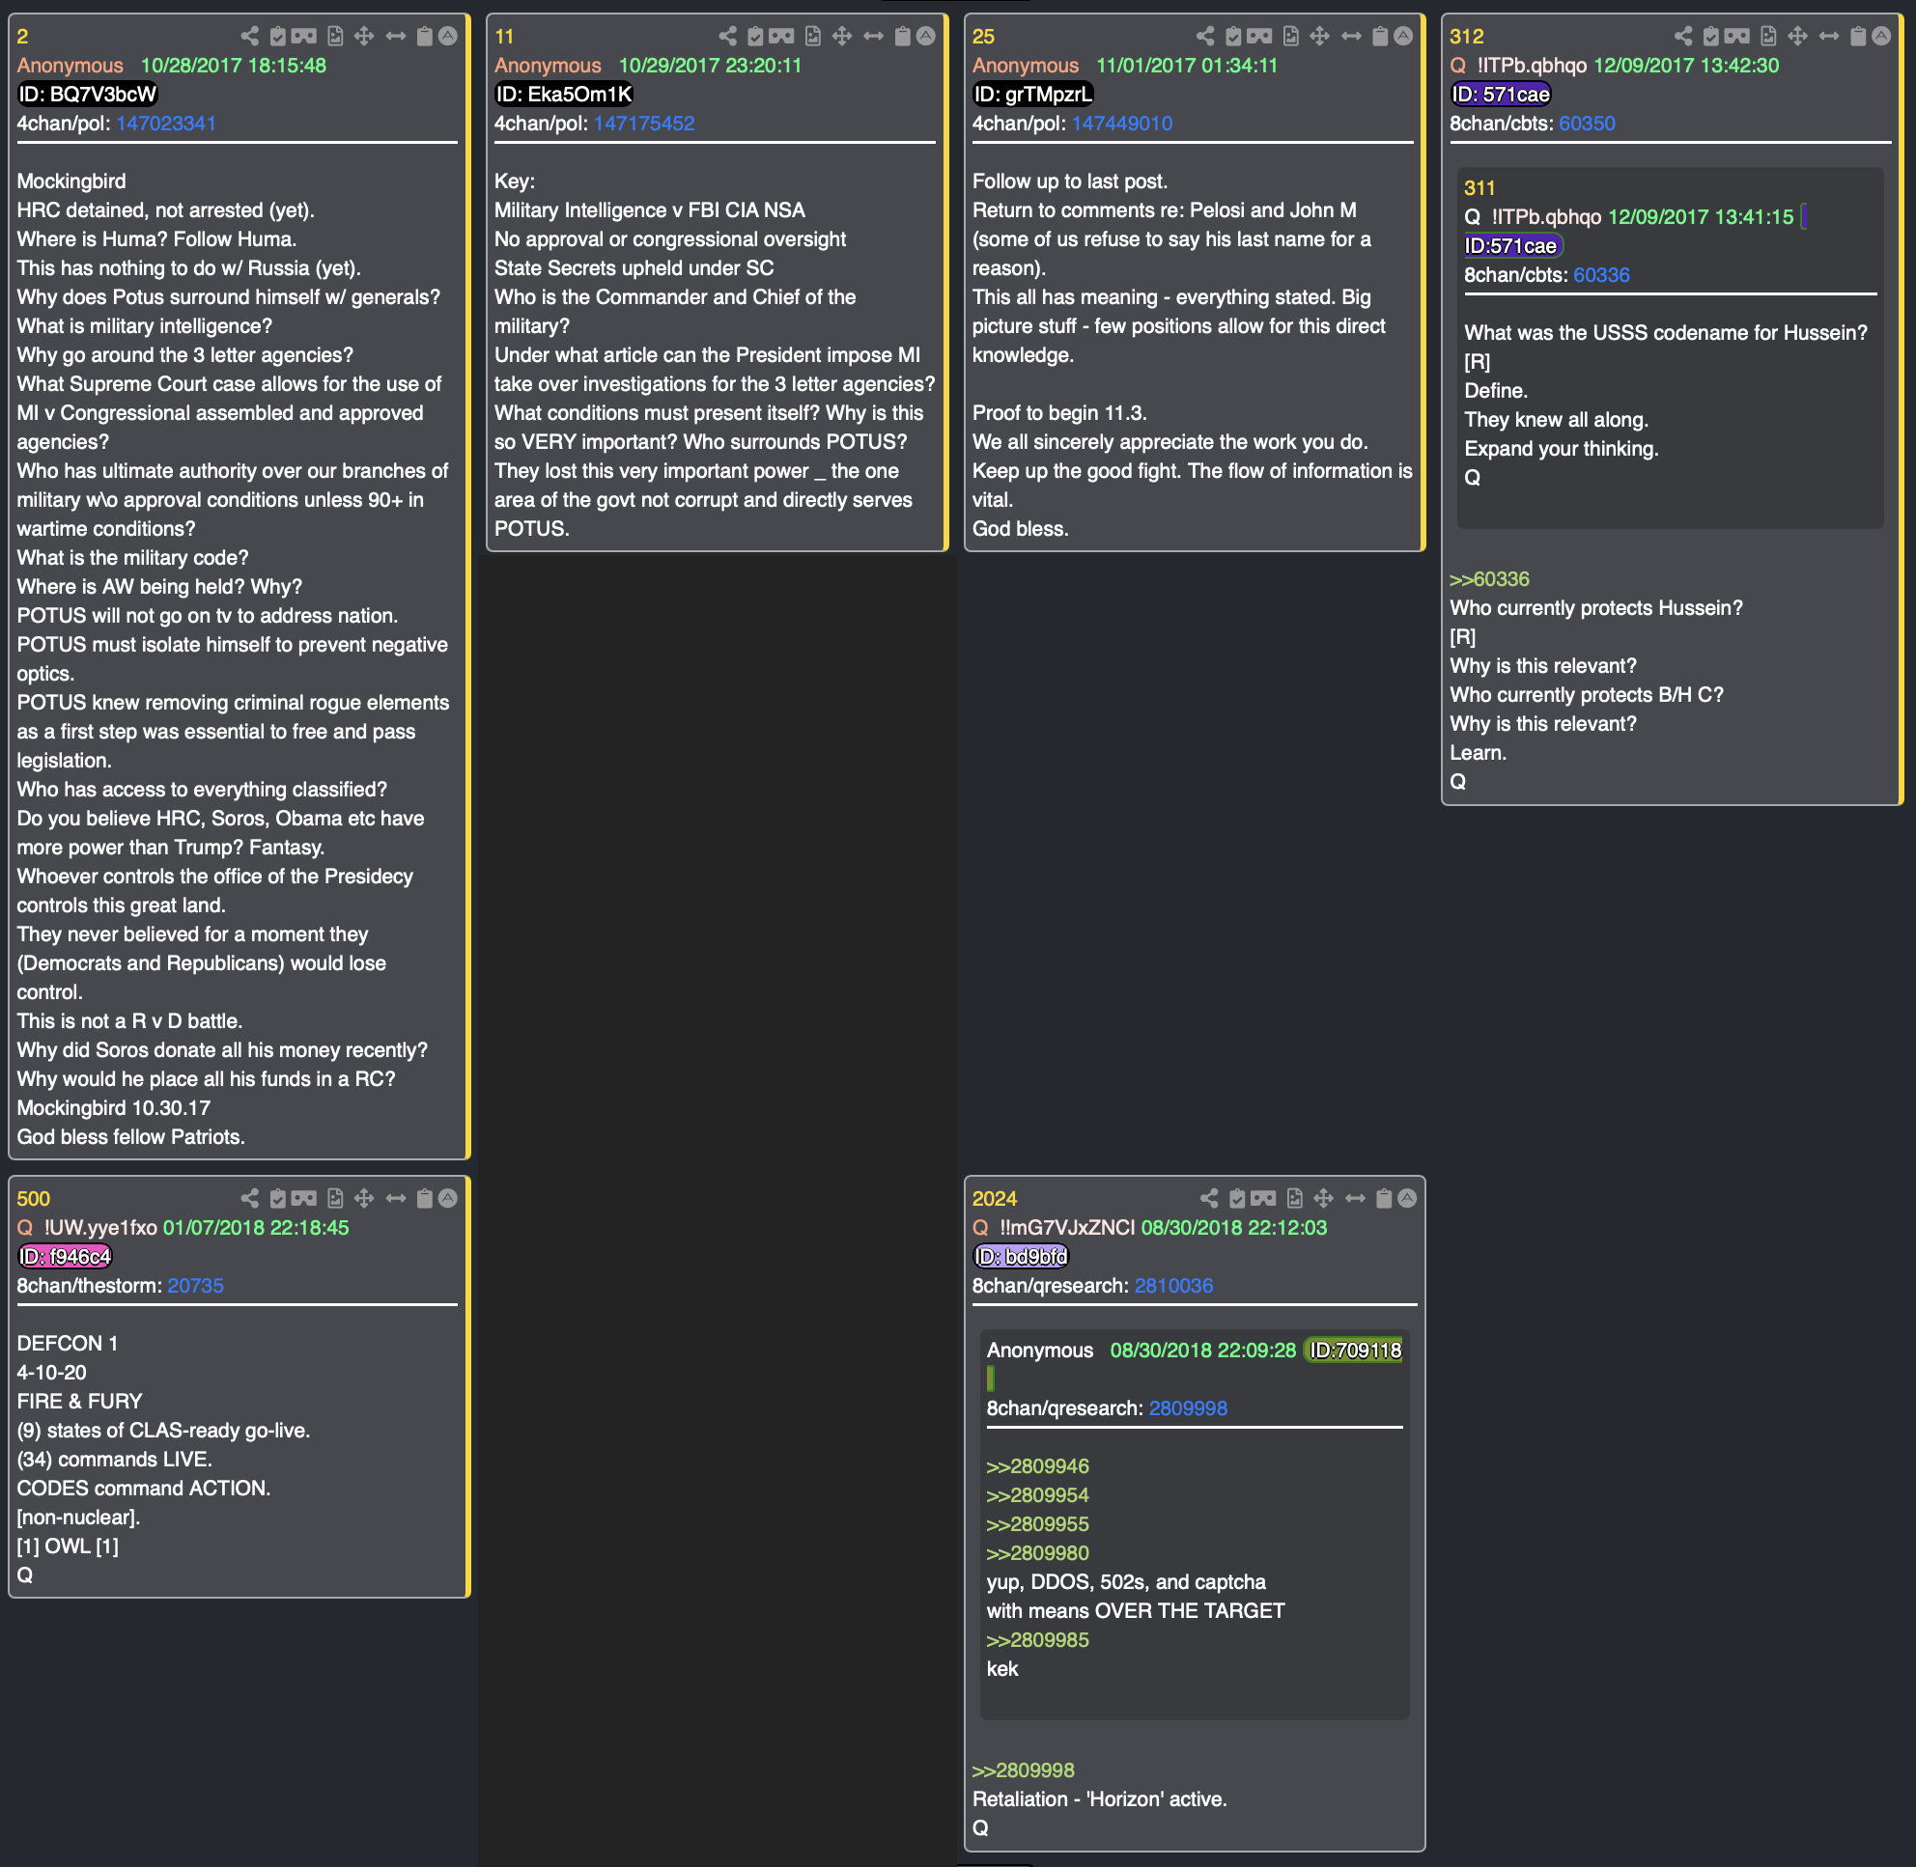Click goggles viewer icon on post 2

pos(304,37)
